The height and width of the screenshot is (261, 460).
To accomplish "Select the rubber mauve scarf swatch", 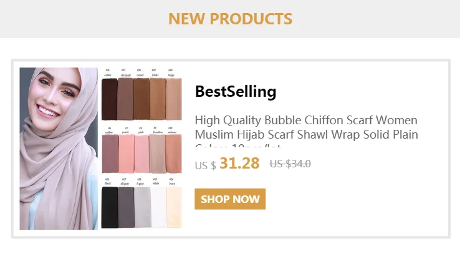I will (110, 154).
